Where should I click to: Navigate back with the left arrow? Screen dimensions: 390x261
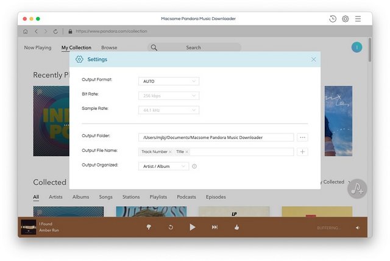coord(37,31)
